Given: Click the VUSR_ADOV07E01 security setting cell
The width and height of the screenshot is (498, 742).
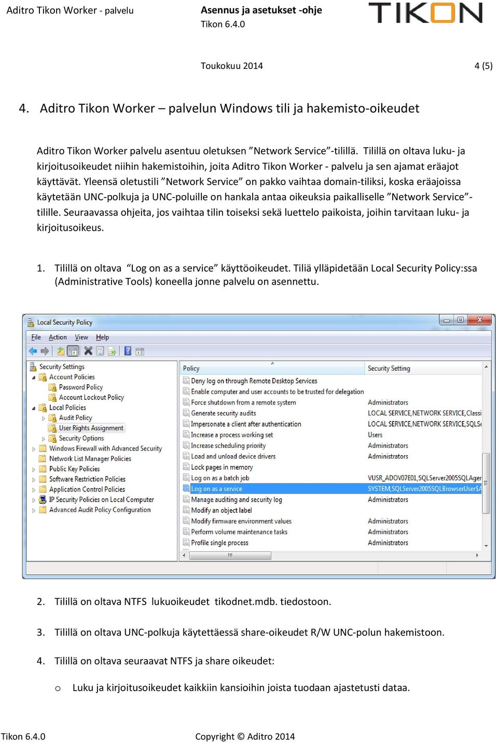Looking at the screenshot, I should pyautogui.click(x=424, y=478).
